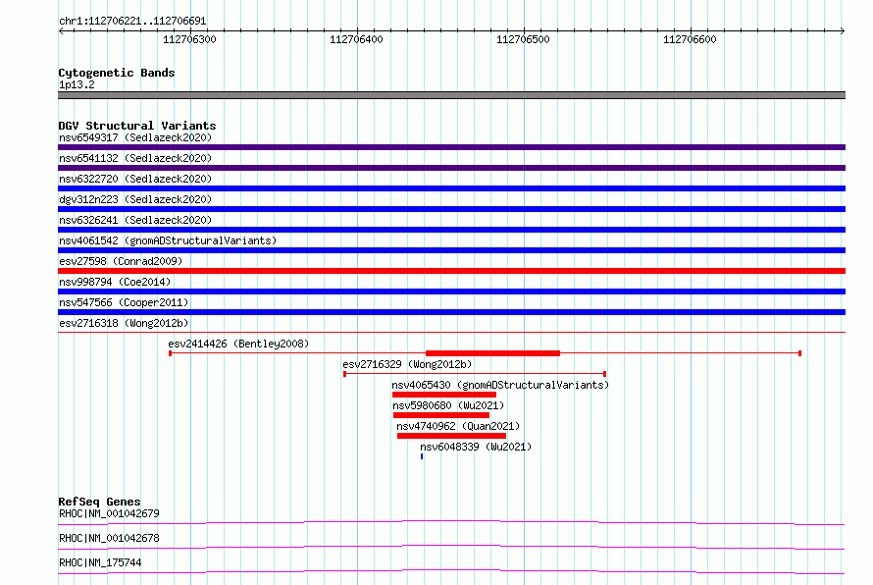The image size is (873, 585).
Task: Open variant nsv6541132 (Sedlazeck2020) label
Action: [135, 158]
